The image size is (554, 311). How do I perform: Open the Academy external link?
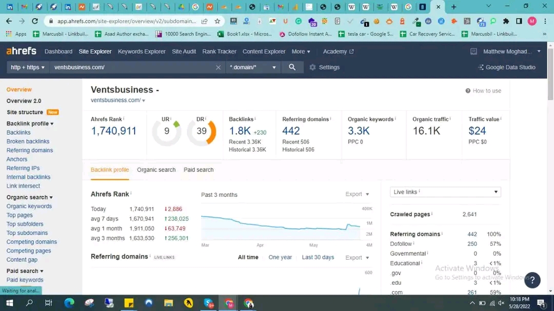click(x=338, y=52)
